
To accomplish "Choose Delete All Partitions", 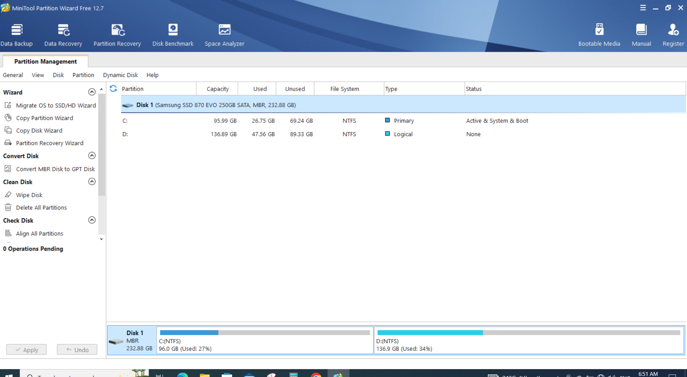I will click(36, 207).
